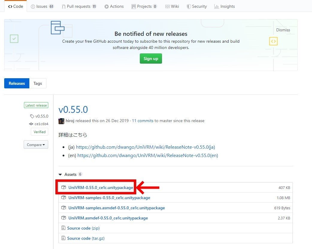The width and height of the screenshot is (312, 249).
Task: Click the green Sign up button
Action: (151, 59)
